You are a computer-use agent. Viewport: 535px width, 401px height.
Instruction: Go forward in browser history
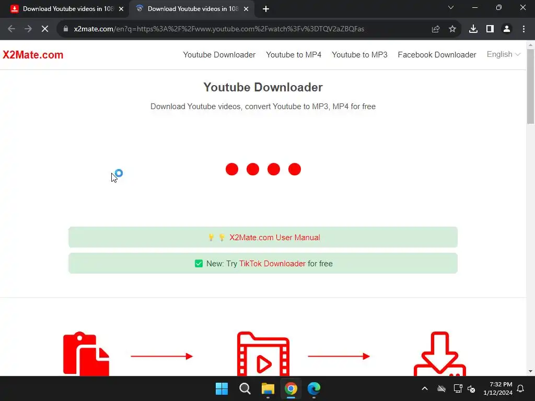coord(28,29)
